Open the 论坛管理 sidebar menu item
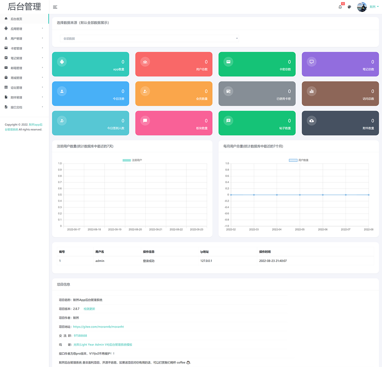Viewport: 382px width, 367px height. click(24, 87)
